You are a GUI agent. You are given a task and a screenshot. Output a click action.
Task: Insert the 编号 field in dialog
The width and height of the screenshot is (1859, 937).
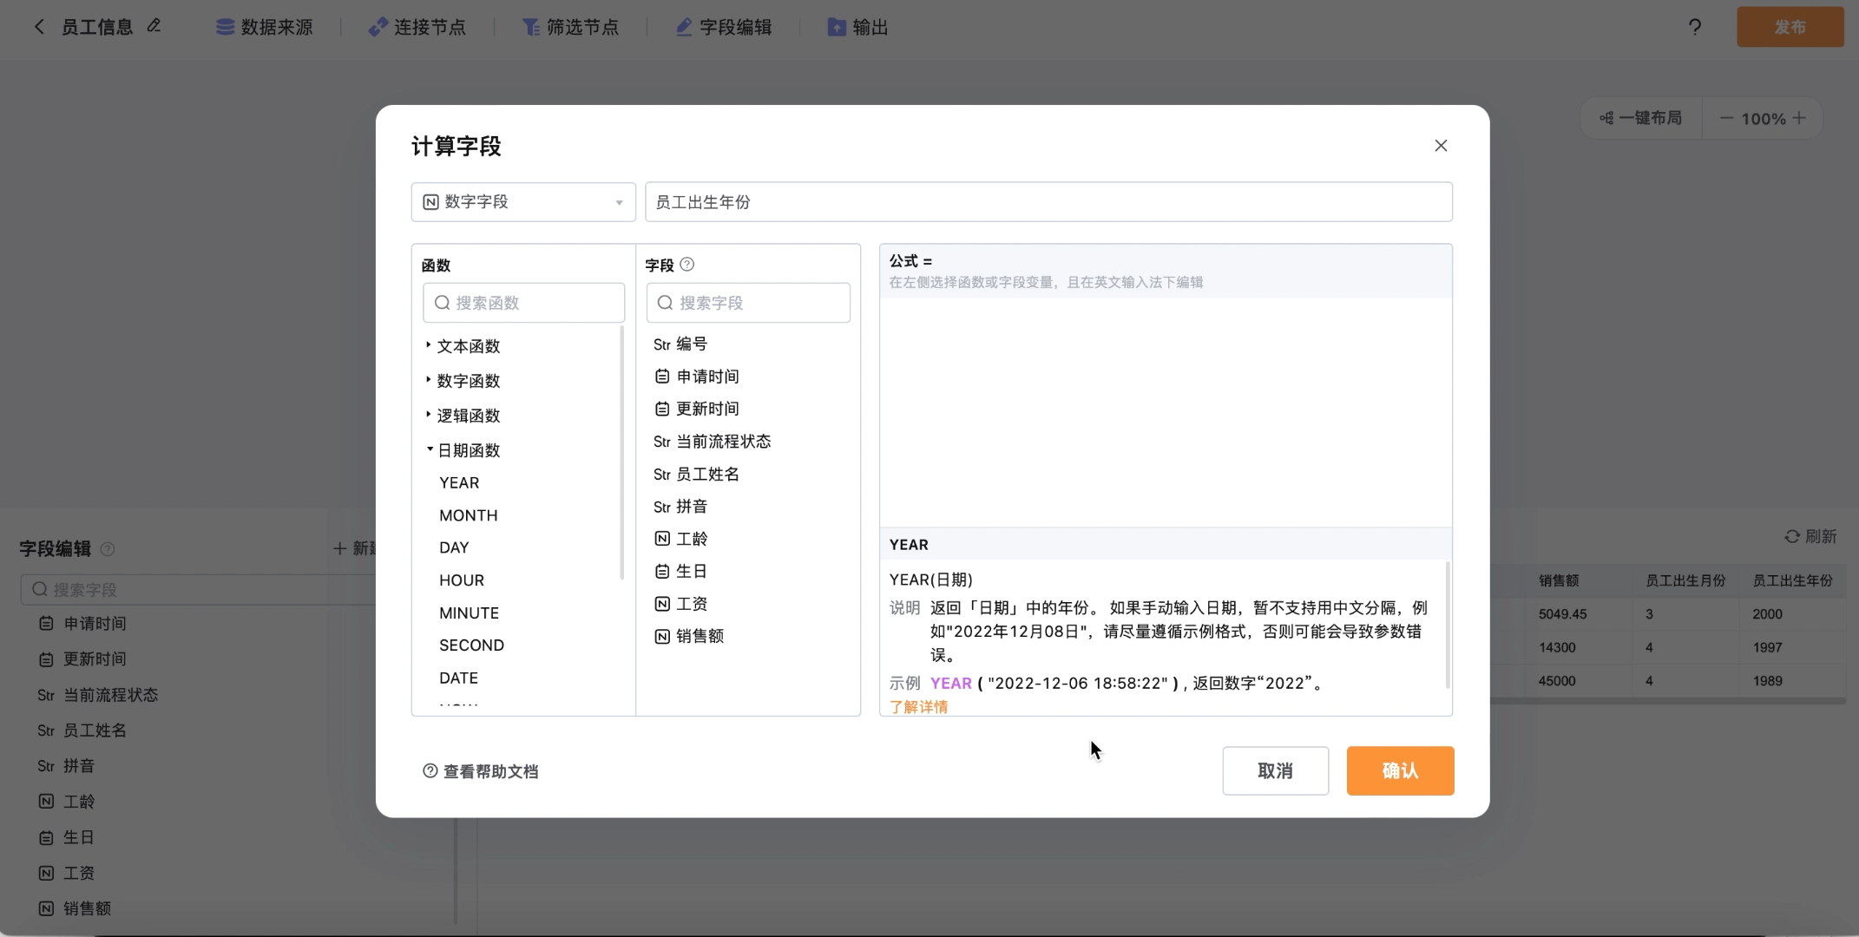coord(680,344)
